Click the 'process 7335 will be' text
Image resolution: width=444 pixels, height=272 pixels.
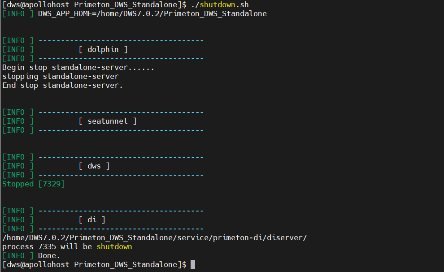click(47, 247)
